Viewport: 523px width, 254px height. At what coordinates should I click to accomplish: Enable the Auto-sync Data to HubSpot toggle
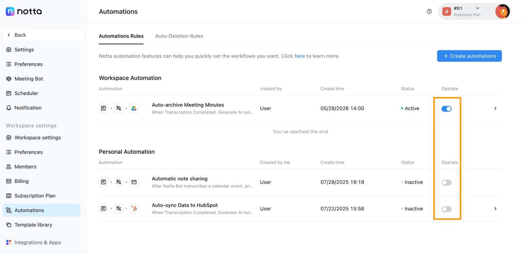447,209
